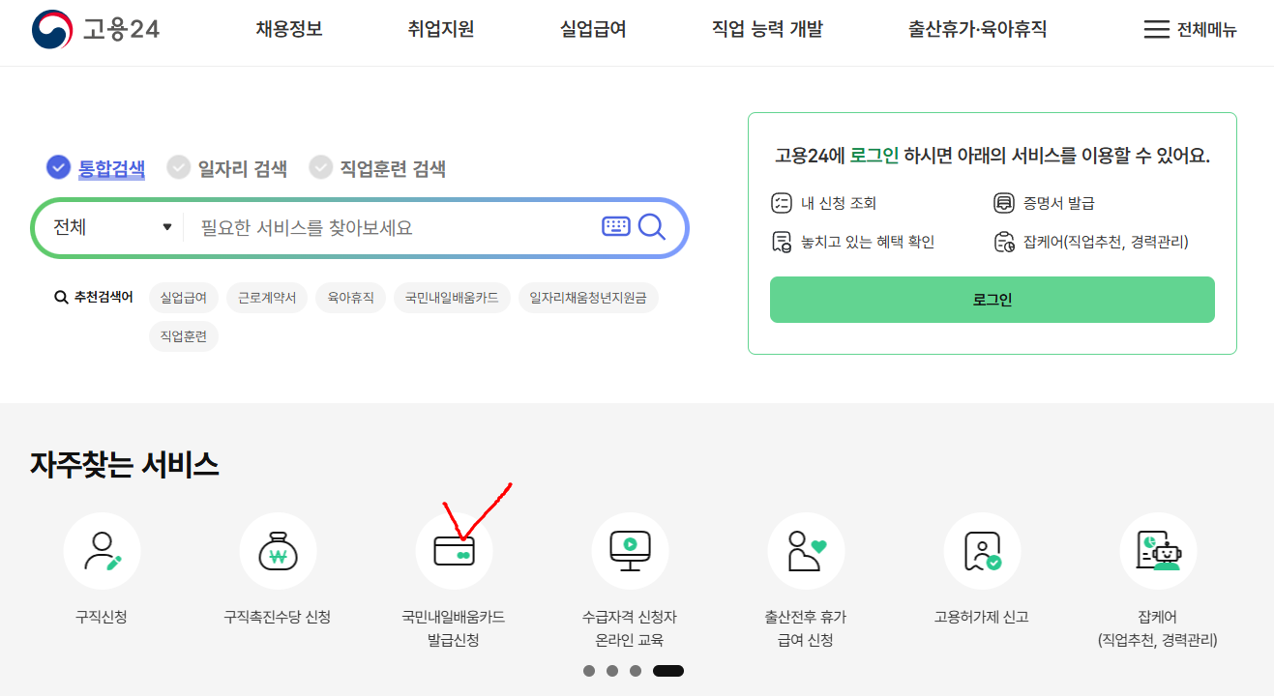Open the 전체메뉴 hamburger menu
Screen dimensions: 1274x696
click(x=1190, y=29)
